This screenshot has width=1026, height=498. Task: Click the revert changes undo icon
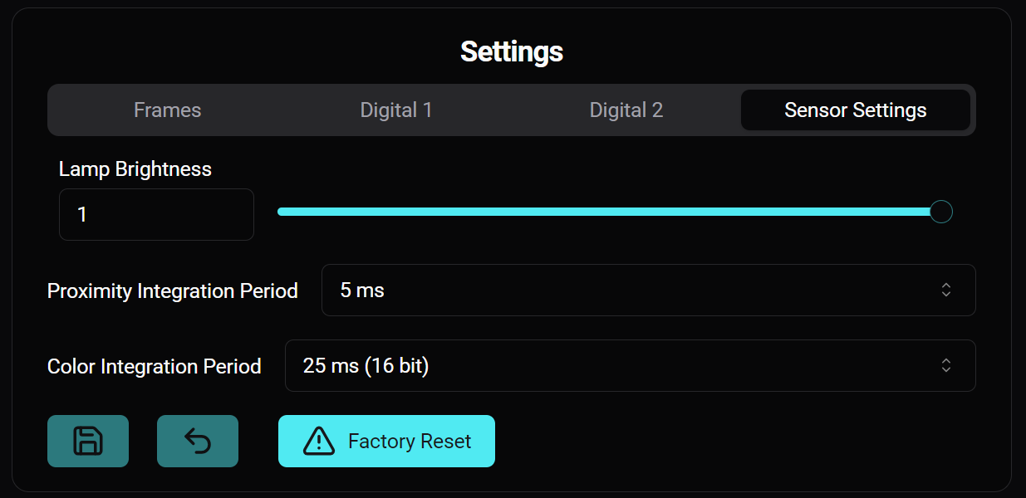(197, 441)
